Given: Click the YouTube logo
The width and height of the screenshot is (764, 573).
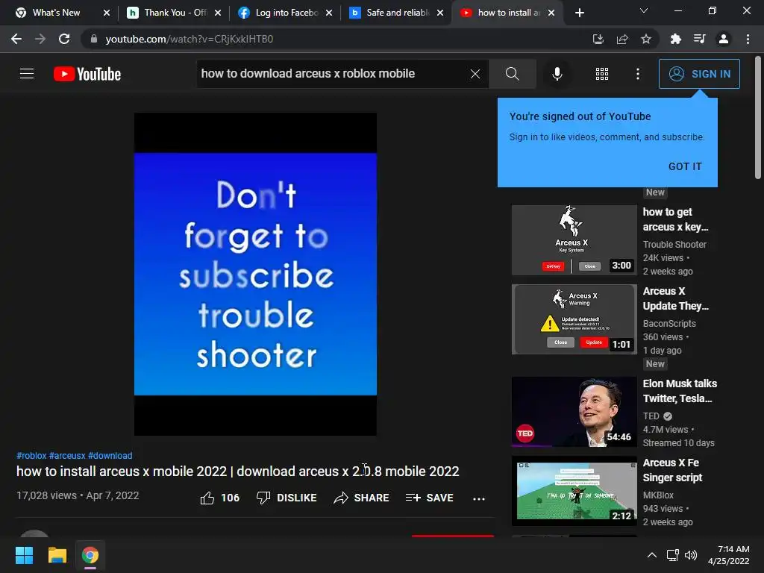Looking at the screenshot, I should 87,74.
